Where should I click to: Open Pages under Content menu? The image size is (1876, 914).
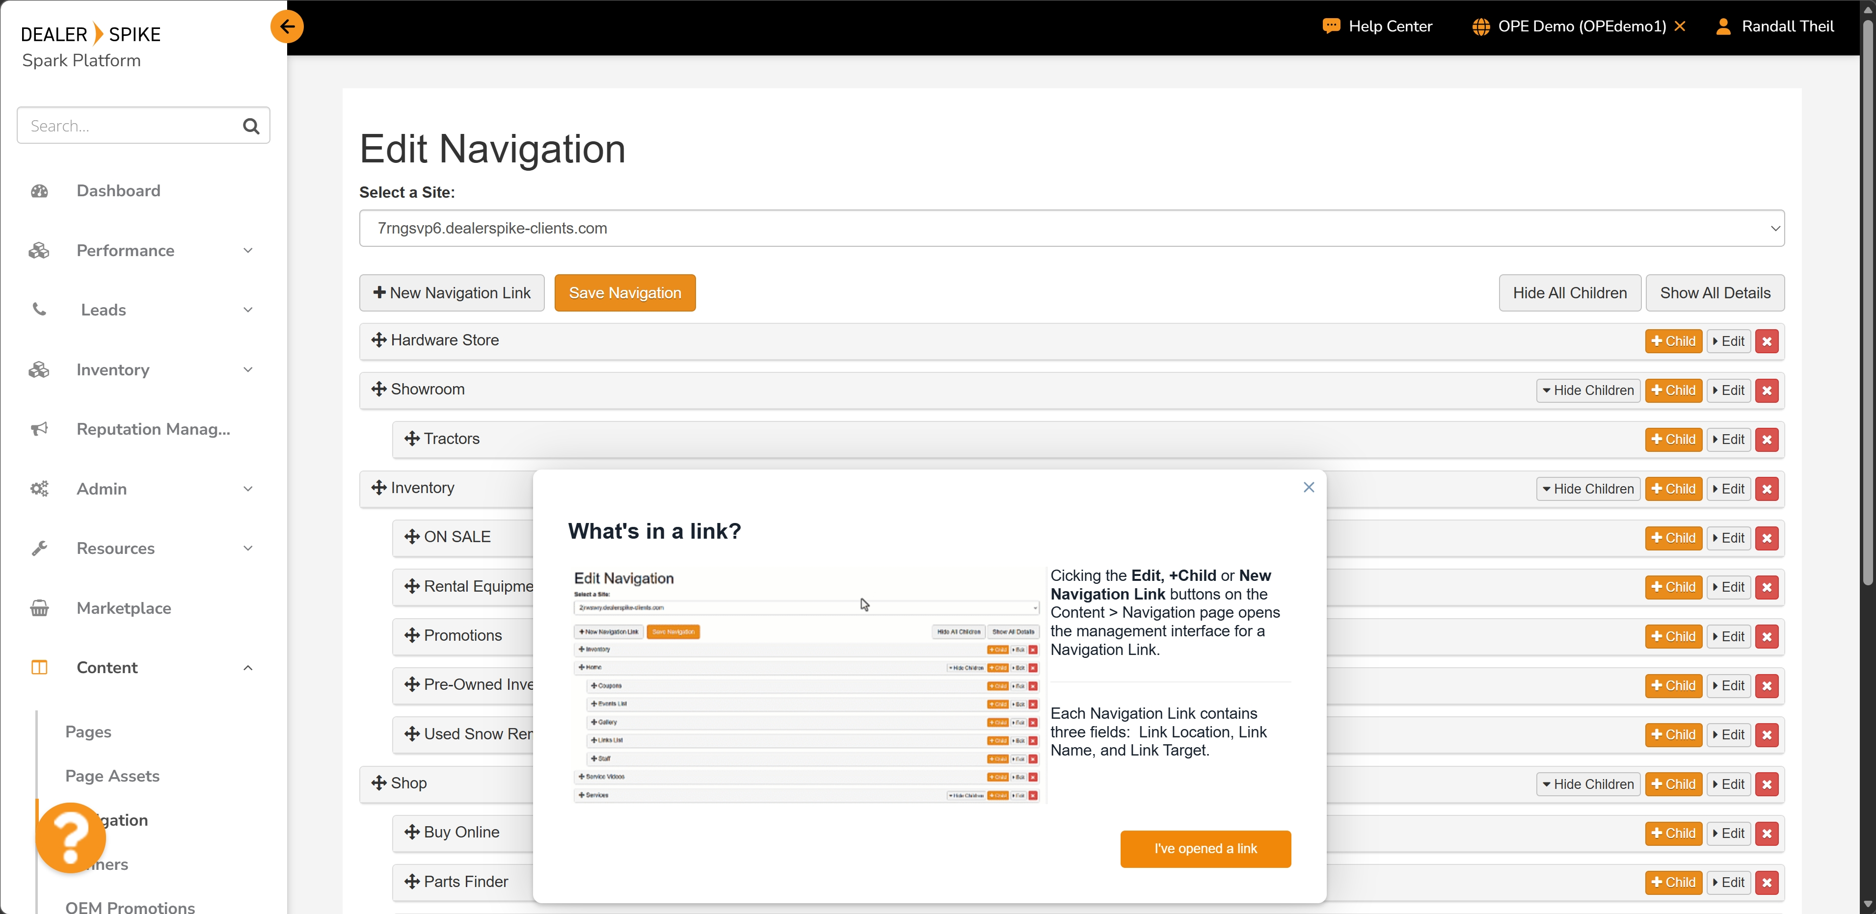click(x=88, y=731)
